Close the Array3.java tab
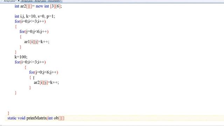This screenshot has width=224, height=126. pos(19,1)
